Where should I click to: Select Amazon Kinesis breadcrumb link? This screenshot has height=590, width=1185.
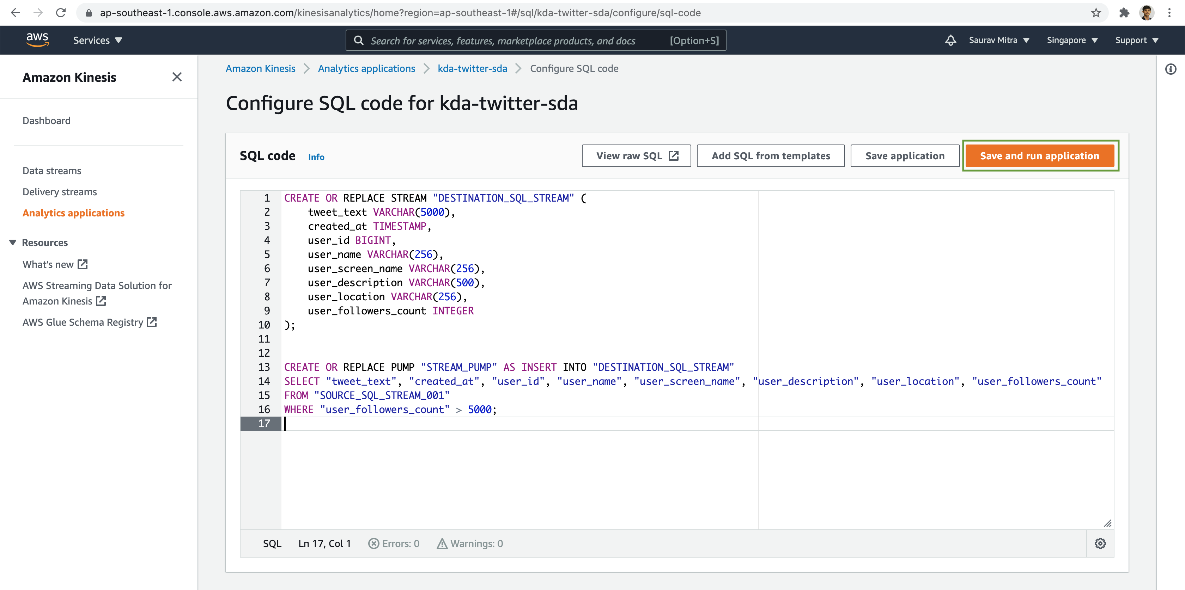(x=260, y=69)
